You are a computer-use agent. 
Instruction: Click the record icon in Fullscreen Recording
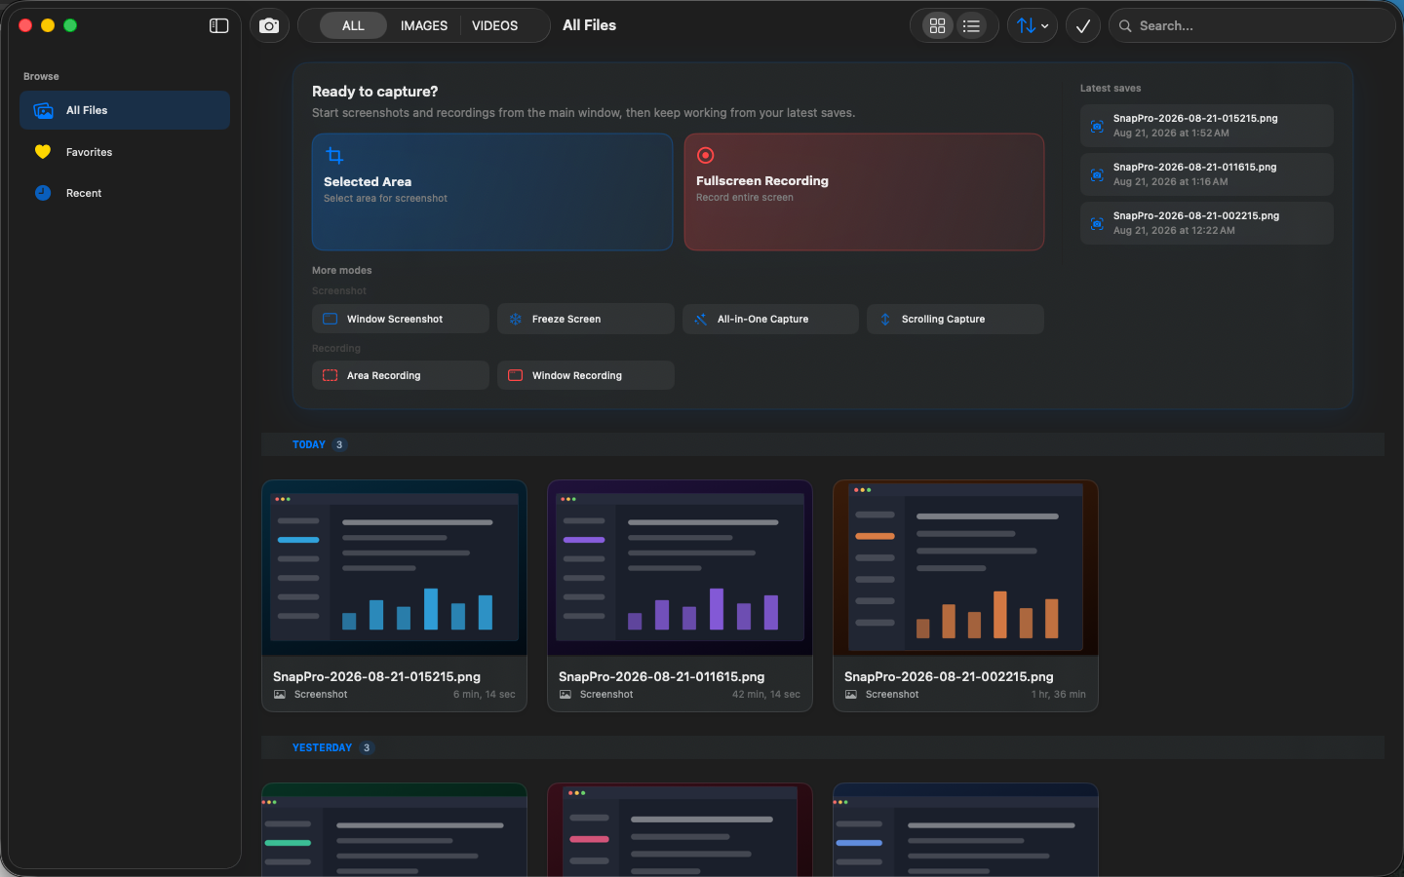[x=706, y=155]
